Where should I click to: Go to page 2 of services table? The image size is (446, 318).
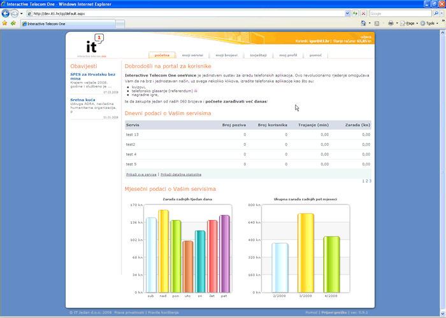367,181
